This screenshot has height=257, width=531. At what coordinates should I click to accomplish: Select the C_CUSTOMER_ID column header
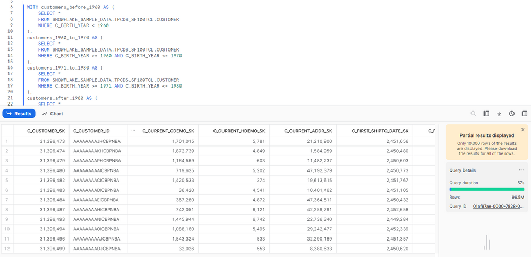click(91, 131)
